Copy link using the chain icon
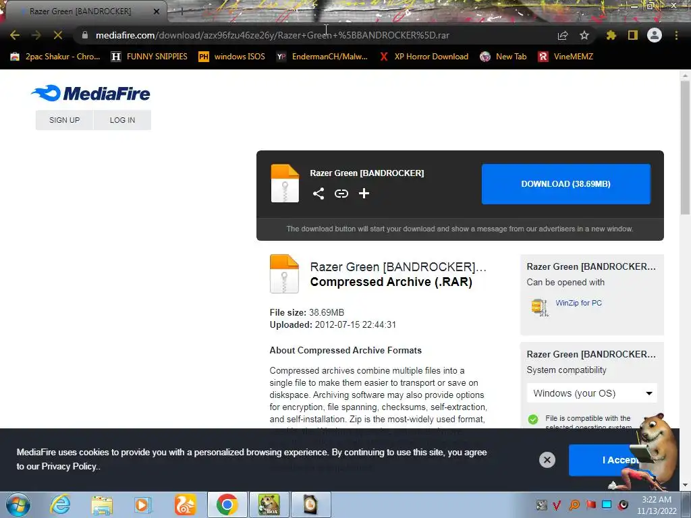 (x=341, y=194)
